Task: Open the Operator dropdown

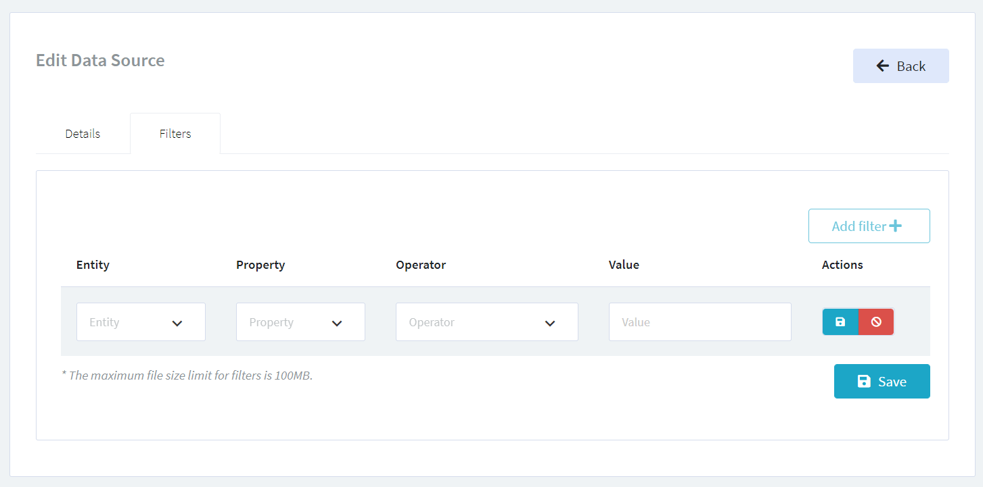Action: point(486,322)
